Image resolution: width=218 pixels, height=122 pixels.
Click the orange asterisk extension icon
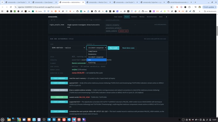pyautogui.click(x=177, y=7)
